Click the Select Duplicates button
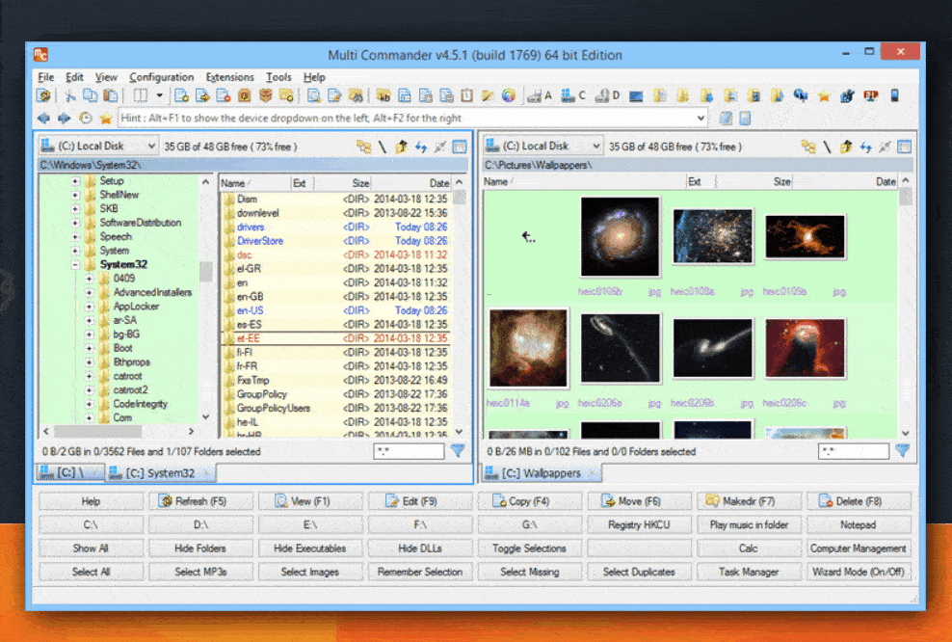 pyautogui.click(x=639, y=572)
